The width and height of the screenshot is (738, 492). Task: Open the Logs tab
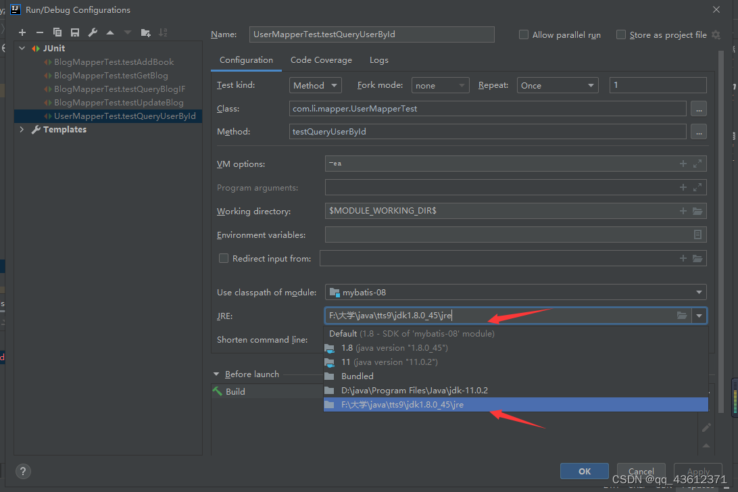378,59
